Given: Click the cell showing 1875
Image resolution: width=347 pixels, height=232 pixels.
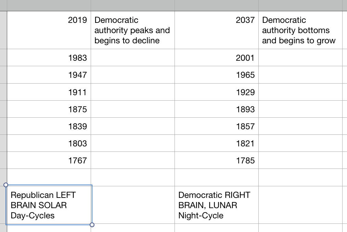Looking at the screenshot, I should pyautogui.click(x=49, y=109).
